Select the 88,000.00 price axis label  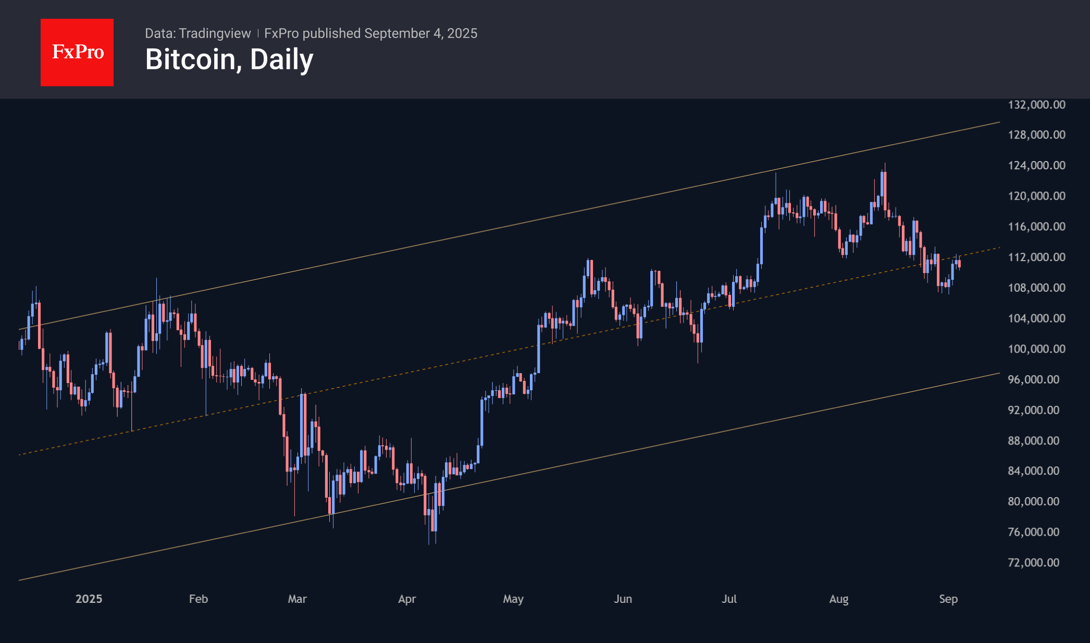pyautogui.click(x=1033, y=441)
